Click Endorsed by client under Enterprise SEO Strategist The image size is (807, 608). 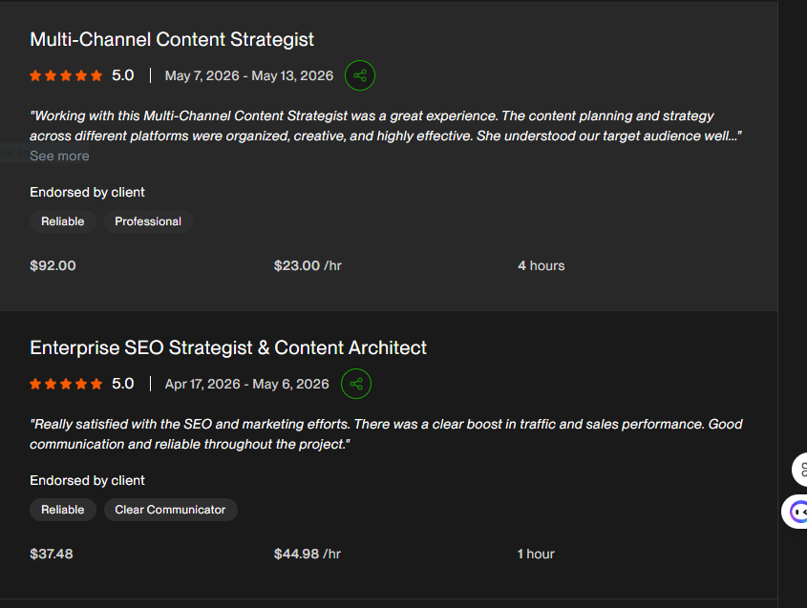(88, 480)
